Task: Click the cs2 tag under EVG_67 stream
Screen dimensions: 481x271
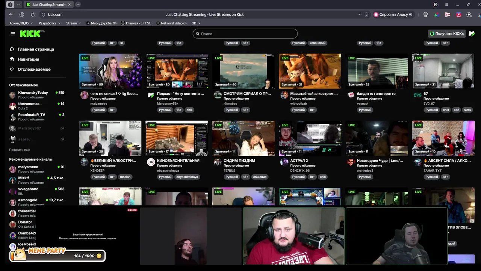Action: (456, 110)
